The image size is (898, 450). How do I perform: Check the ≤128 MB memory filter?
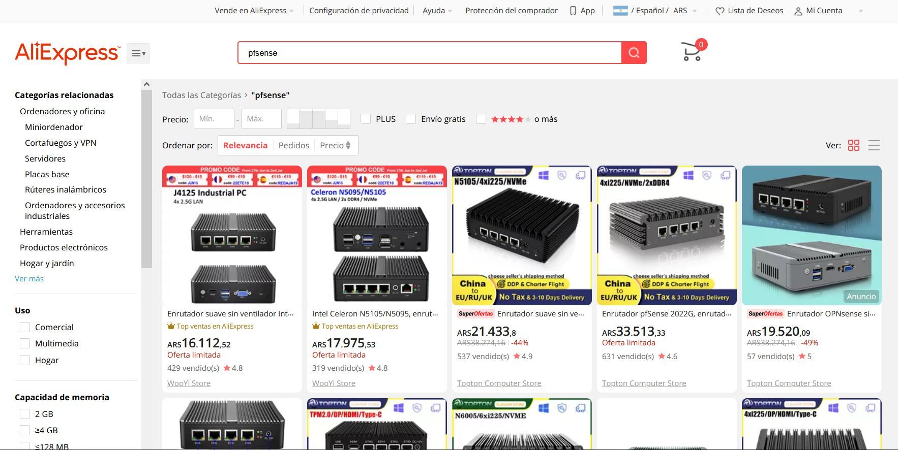[25, 446]
